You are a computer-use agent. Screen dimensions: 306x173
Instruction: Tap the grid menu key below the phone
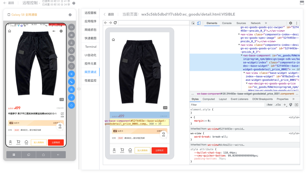coord(14,155)
